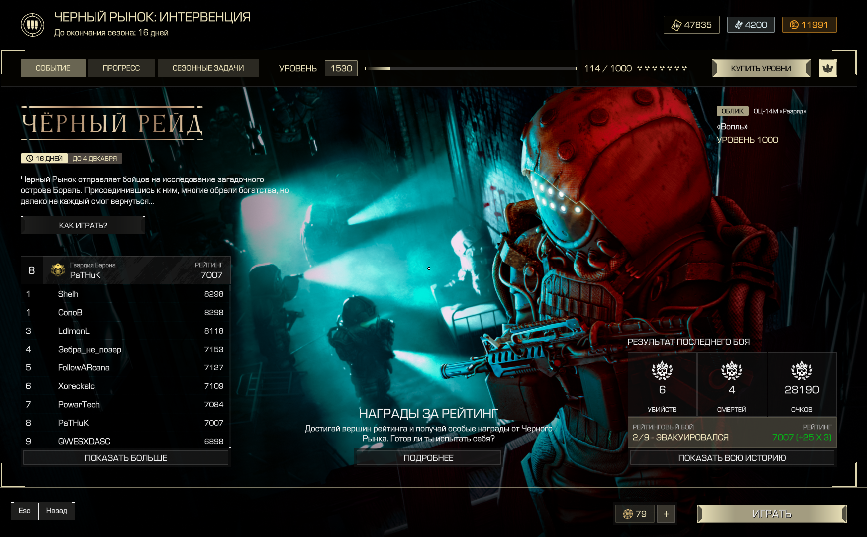This screenshot has width=867, height=537.
Task: Click the КУПИТЬ УРОВНИ button
Action: (761, 68)
